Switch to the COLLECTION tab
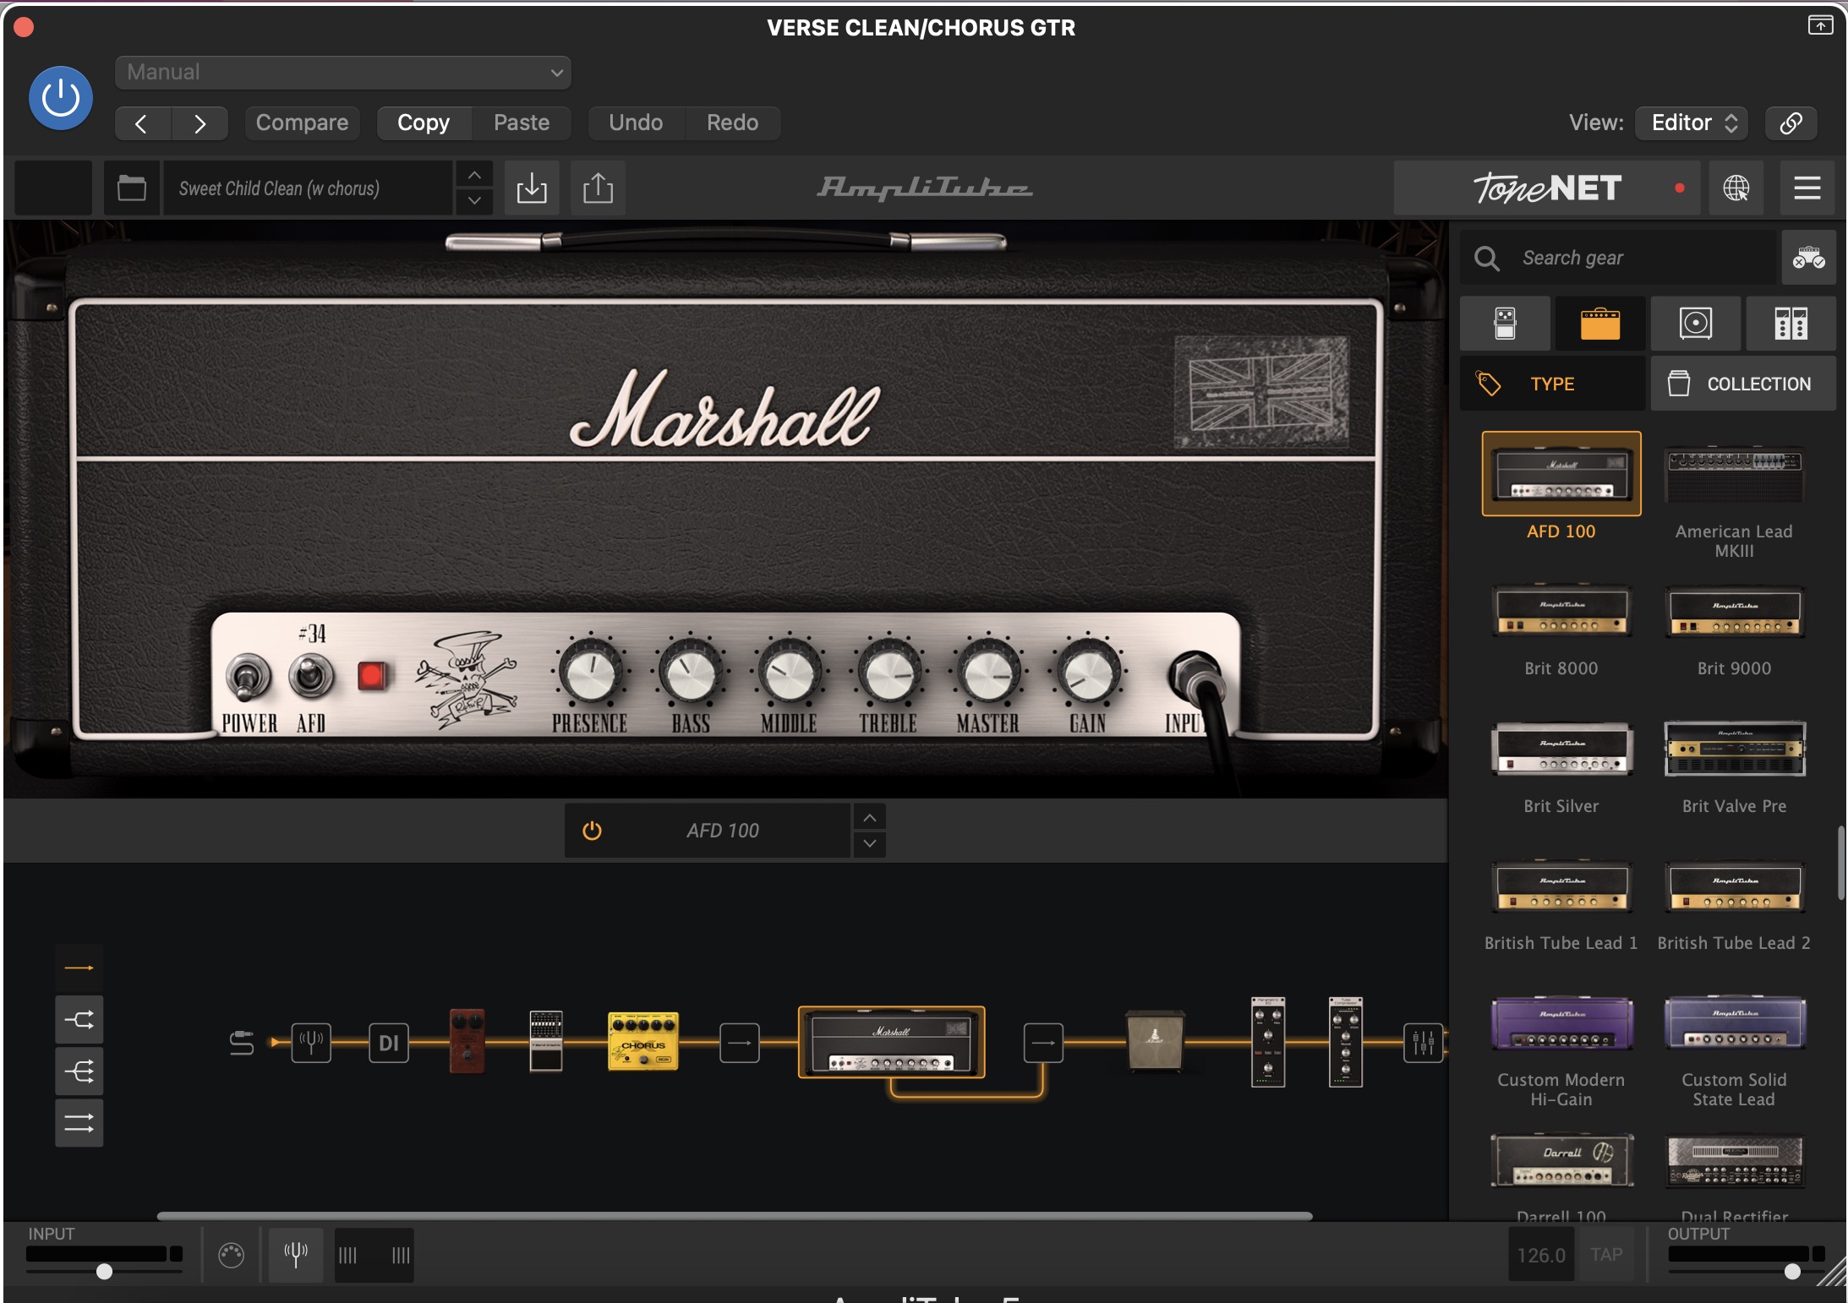 tap(1743, 384)
